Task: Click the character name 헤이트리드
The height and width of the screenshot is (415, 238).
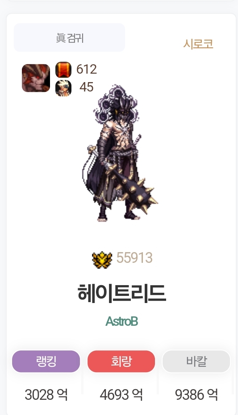Action: point(122,293)
